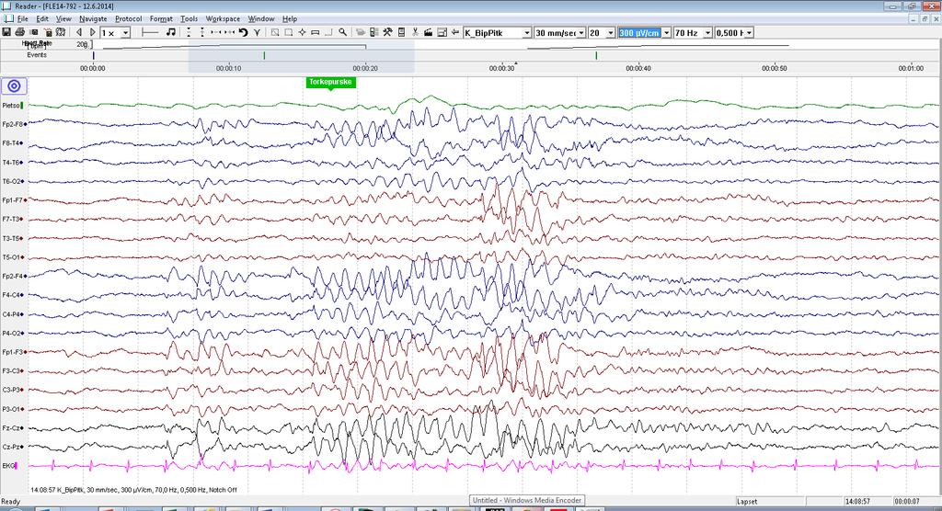Image resolution: width=942 pixels, height=511 pixels.
Task: Open the magnifier zoom tool
Action: point(342,32)
